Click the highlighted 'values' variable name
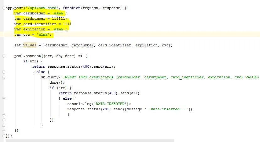Viewport: 260px width, 142px height. pos(30,45)
